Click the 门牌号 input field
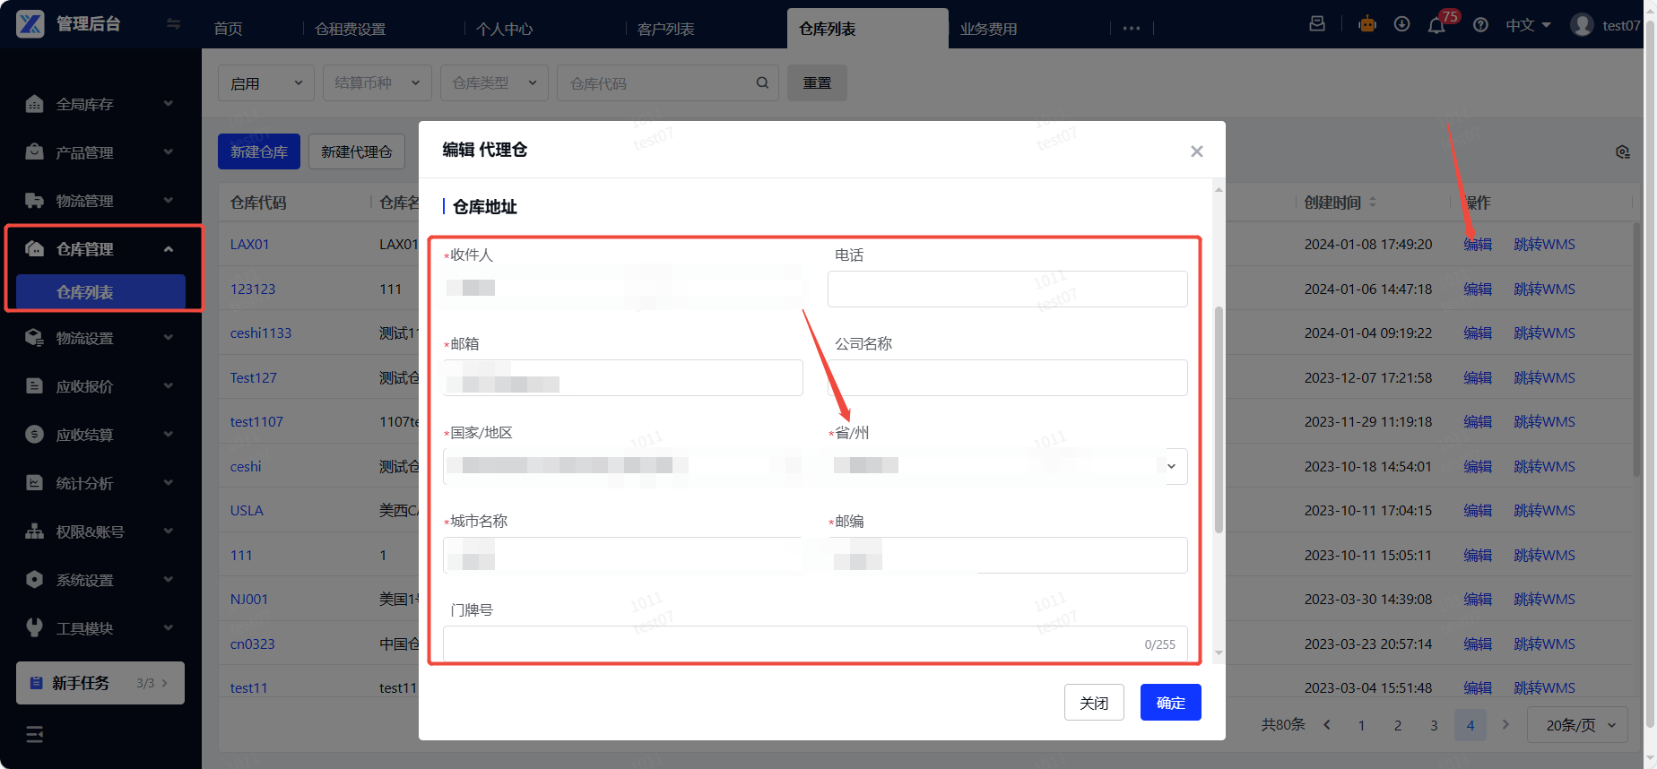Image resolution: width=1657 pixels, height=769 pixels. click(x=815, y=644)
